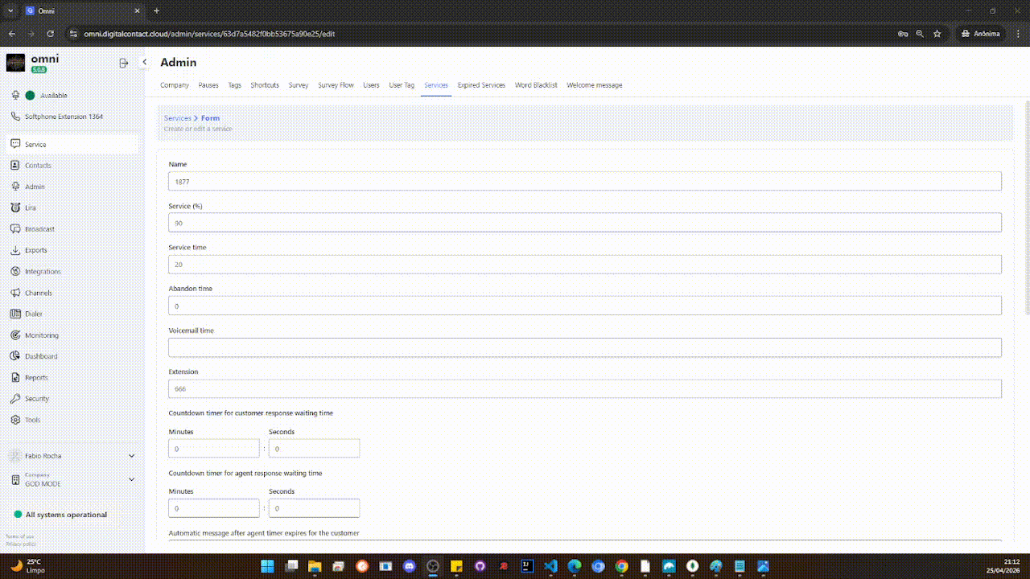Image resolution: width=1030 pixels, height=579 pixels.
Task: Collapse the sidebar with the chevron button
Action: click(x=145, y=62)
